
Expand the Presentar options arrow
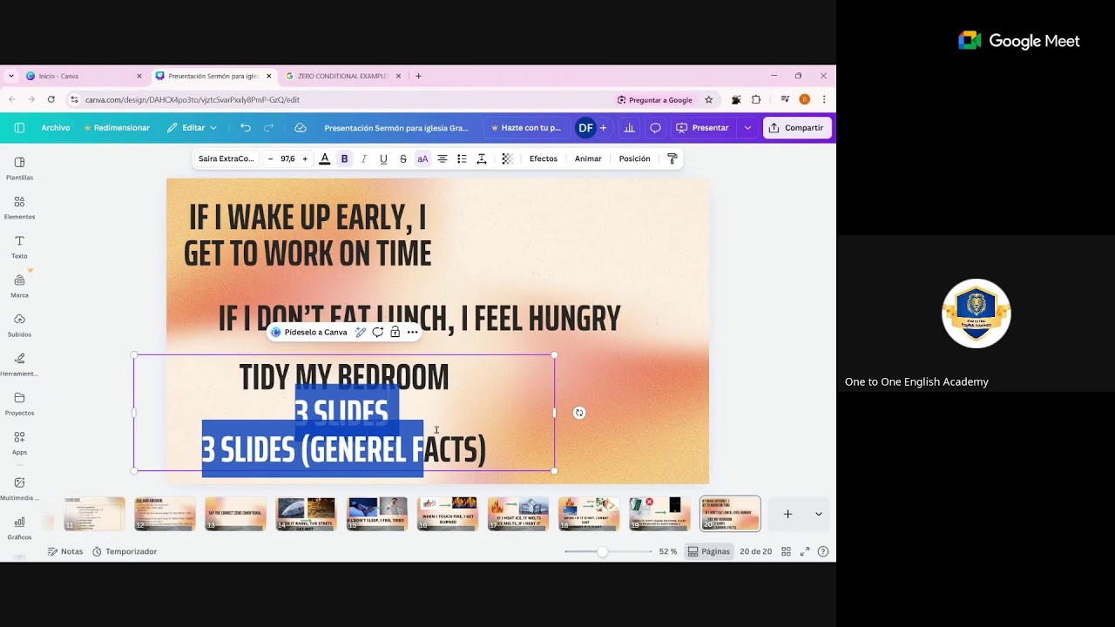coord(747,128)
